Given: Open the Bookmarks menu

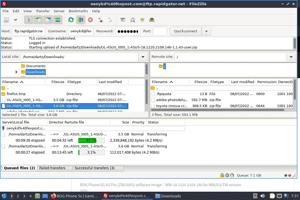Looking at the screenshot, I should [x=78, y=11].
